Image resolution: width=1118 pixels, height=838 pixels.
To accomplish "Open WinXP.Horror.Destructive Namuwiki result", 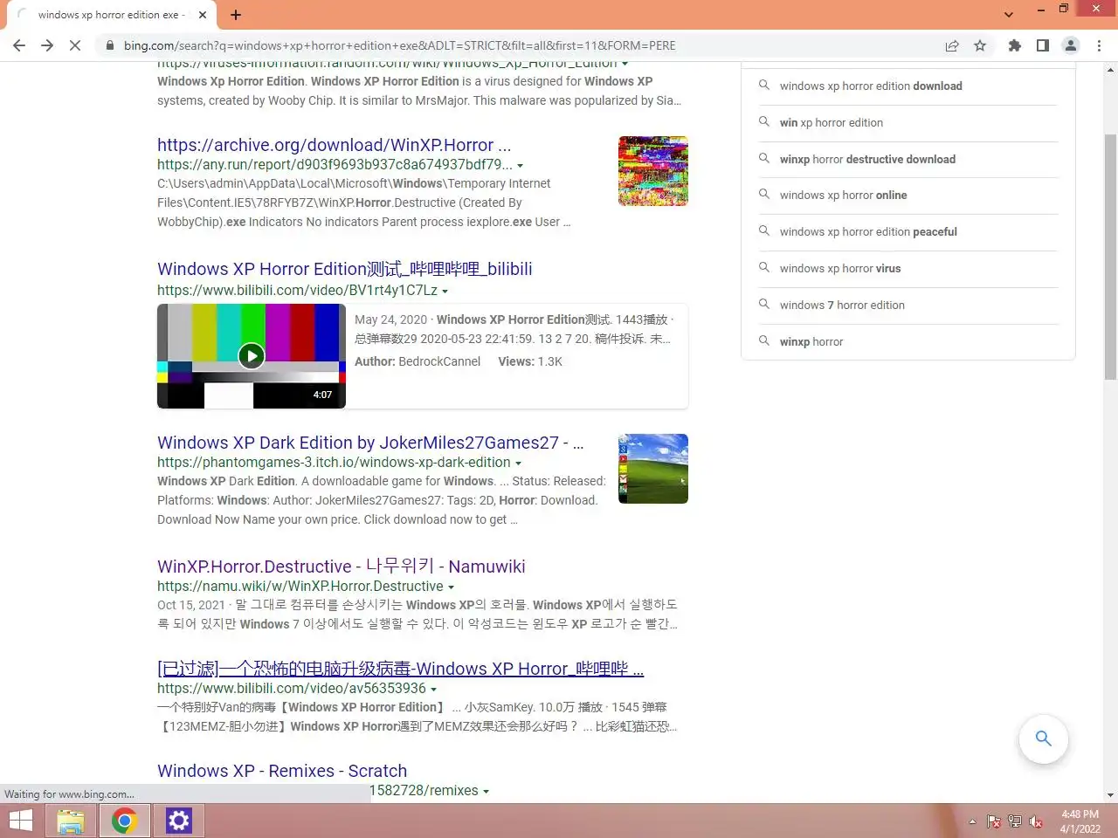I will click(341, 567).
